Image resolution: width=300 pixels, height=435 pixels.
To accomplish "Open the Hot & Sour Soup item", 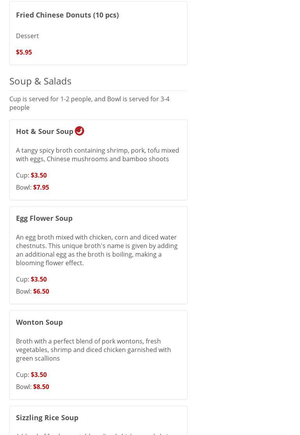I will (x=44, y=131).
